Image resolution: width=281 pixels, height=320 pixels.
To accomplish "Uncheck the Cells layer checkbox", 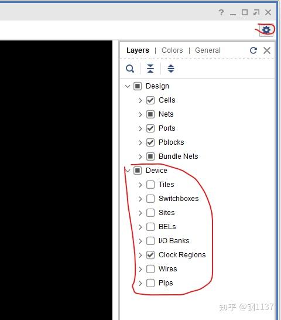I will (150, 100).
